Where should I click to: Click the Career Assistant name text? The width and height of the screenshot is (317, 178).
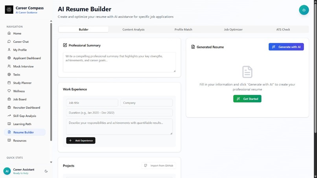tap(24, 169)
